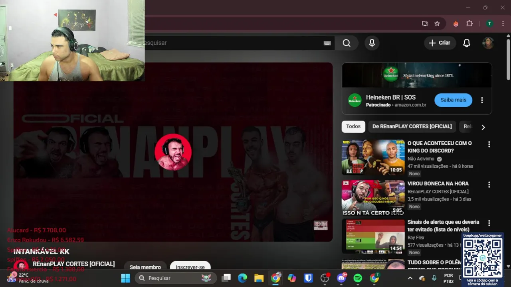Open video TUDO SOBRE O POLÊM...
This screenshot has width=511, height=287.
(x=434, y=263)
